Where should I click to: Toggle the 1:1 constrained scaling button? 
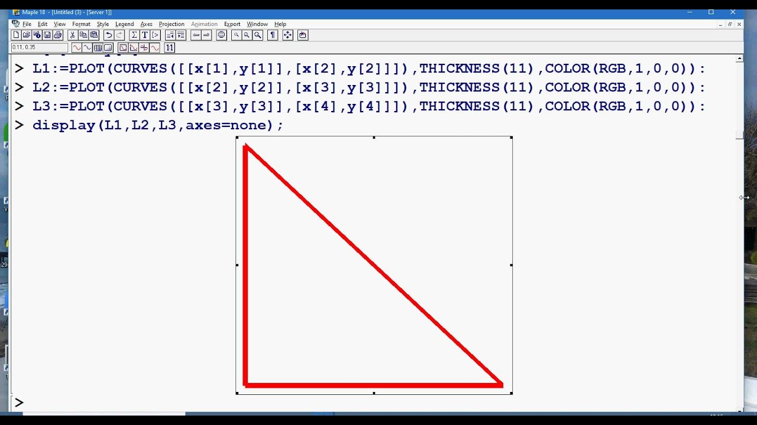170,48
